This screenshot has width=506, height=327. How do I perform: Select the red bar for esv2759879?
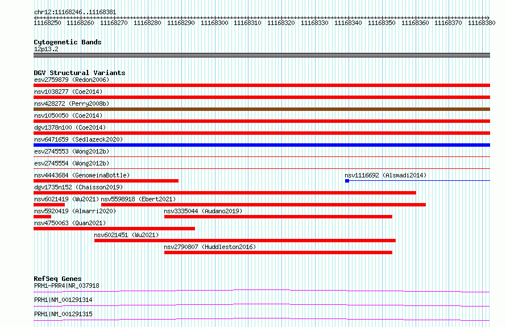tap(262, 85)
